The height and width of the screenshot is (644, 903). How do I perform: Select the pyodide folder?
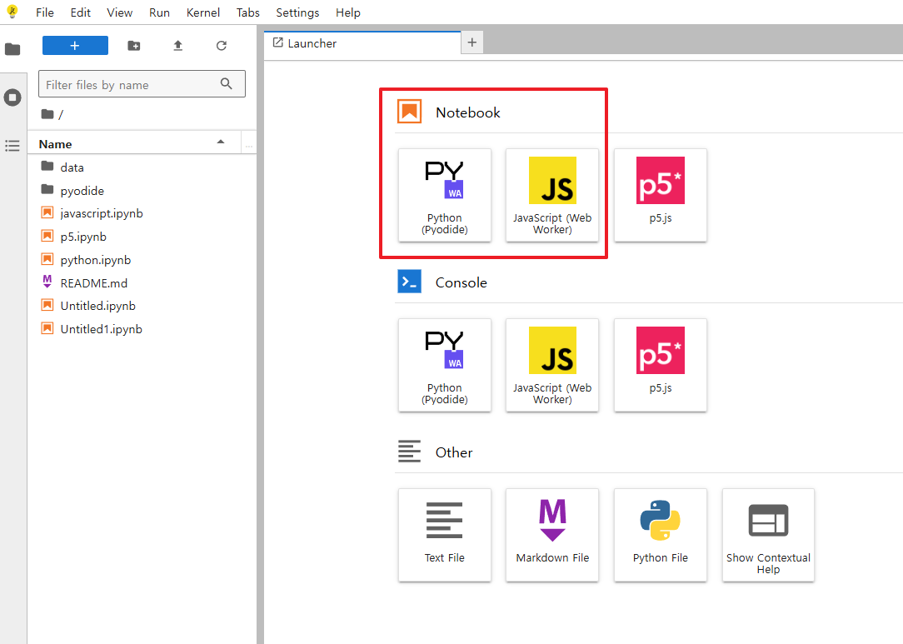[142, 190]
